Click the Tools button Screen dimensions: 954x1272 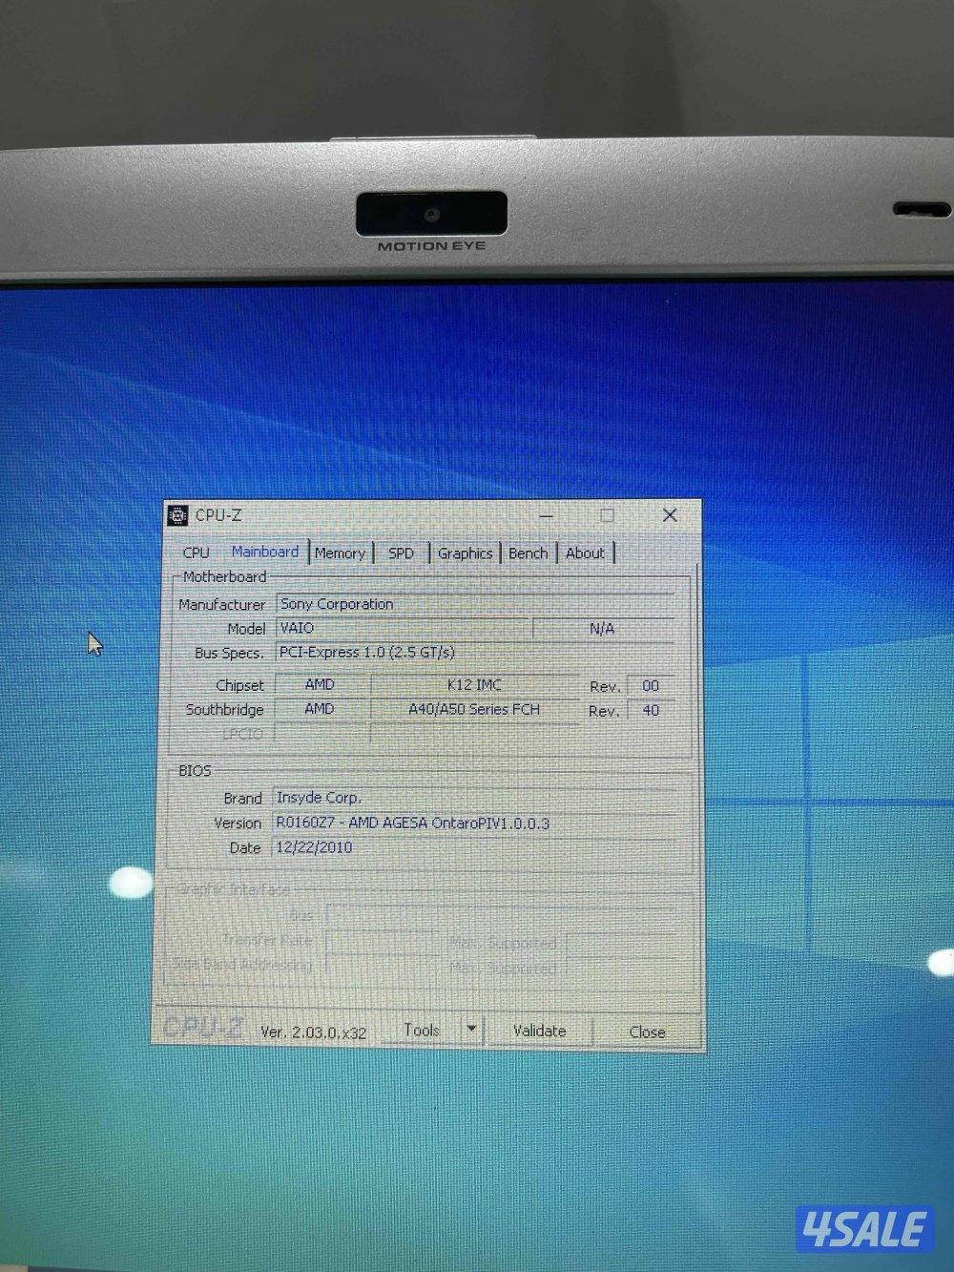tap(423, 1031)
